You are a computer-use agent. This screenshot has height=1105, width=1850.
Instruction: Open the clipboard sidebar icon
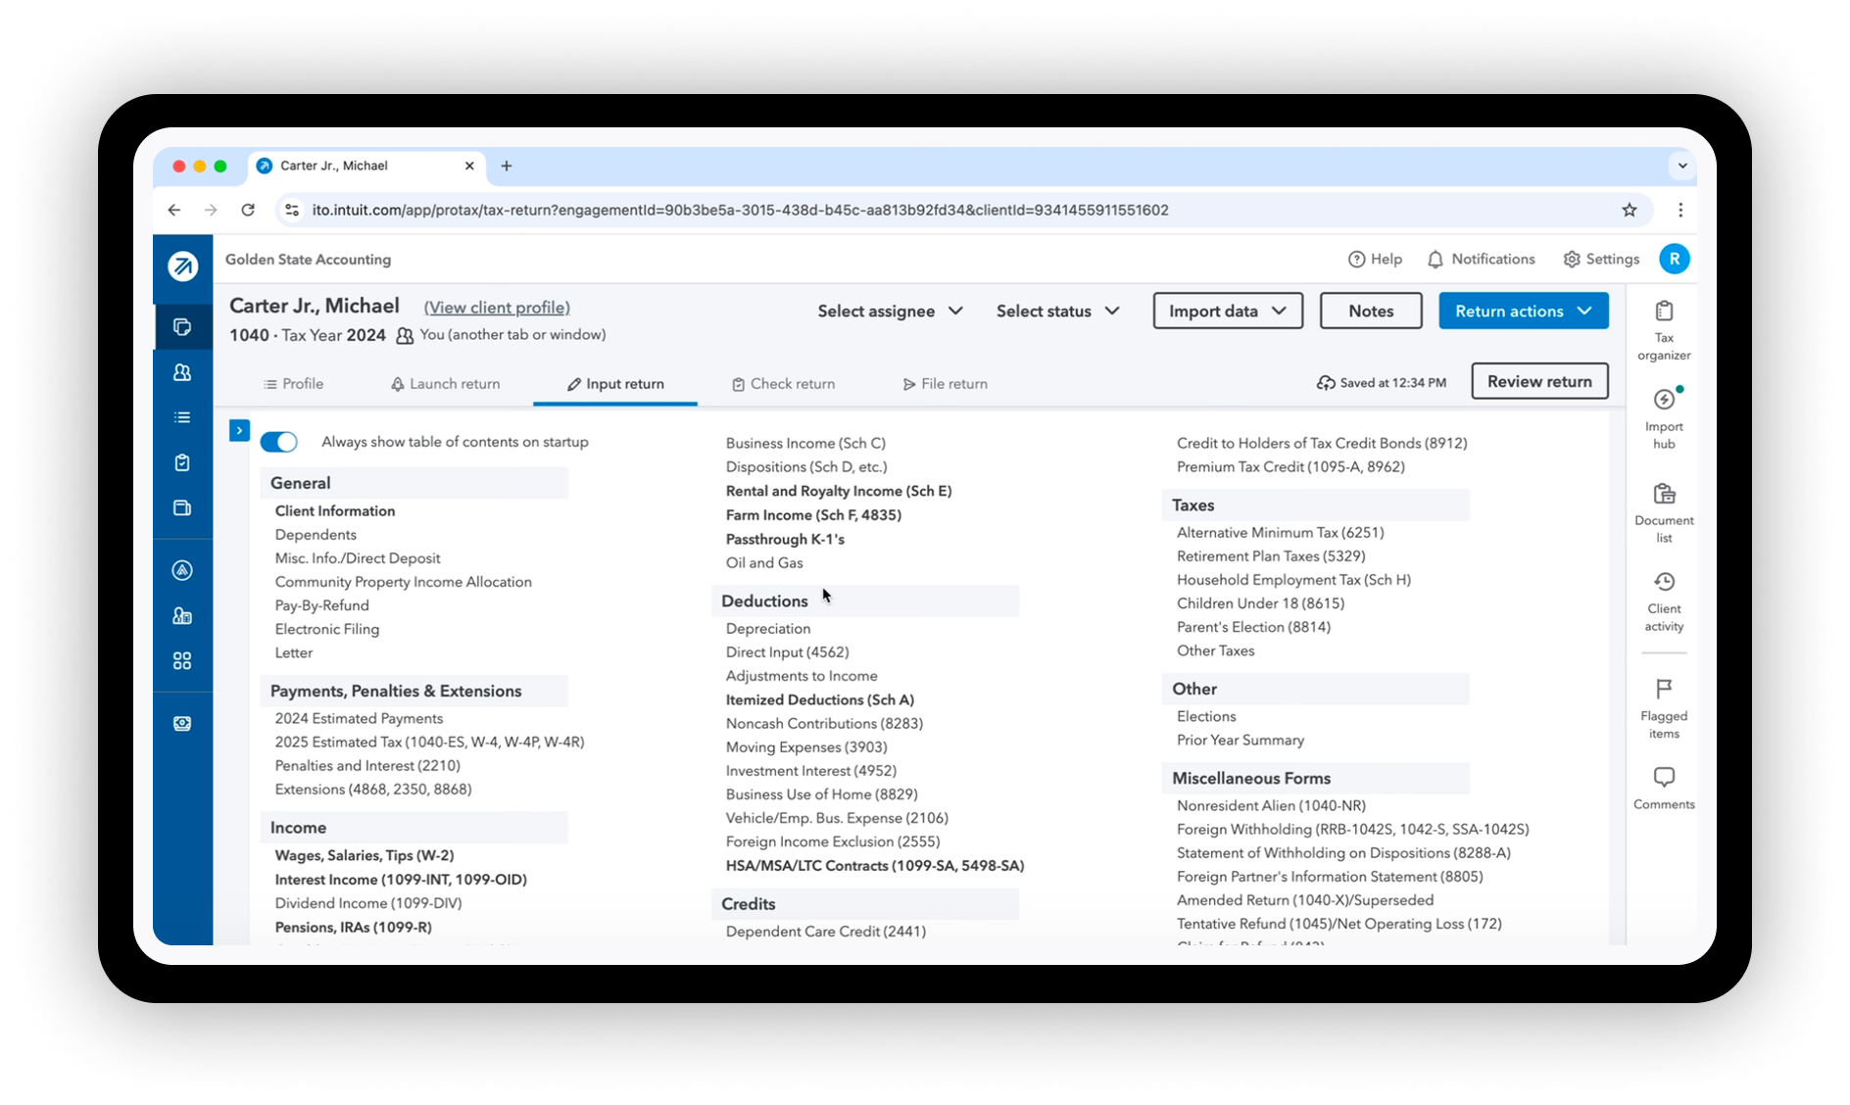click(x=182, y=462)
